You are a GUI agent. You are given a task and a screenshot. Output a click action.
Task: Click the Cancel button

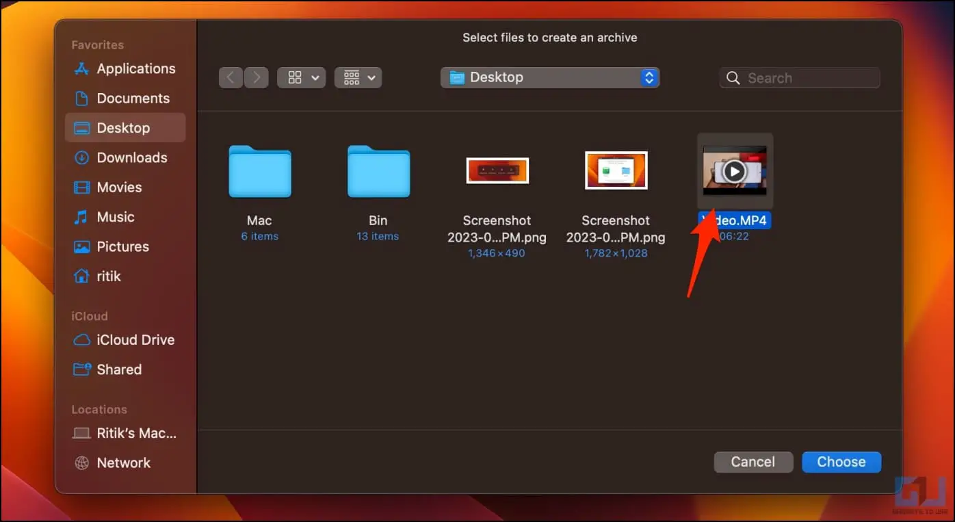[x=753, y=462]
